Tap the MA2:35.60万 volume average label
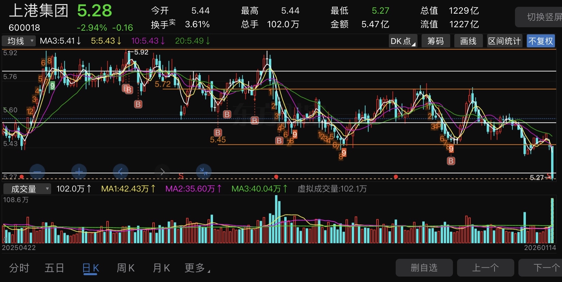Viewport: 562px width, 282px height. click(194, 189)
